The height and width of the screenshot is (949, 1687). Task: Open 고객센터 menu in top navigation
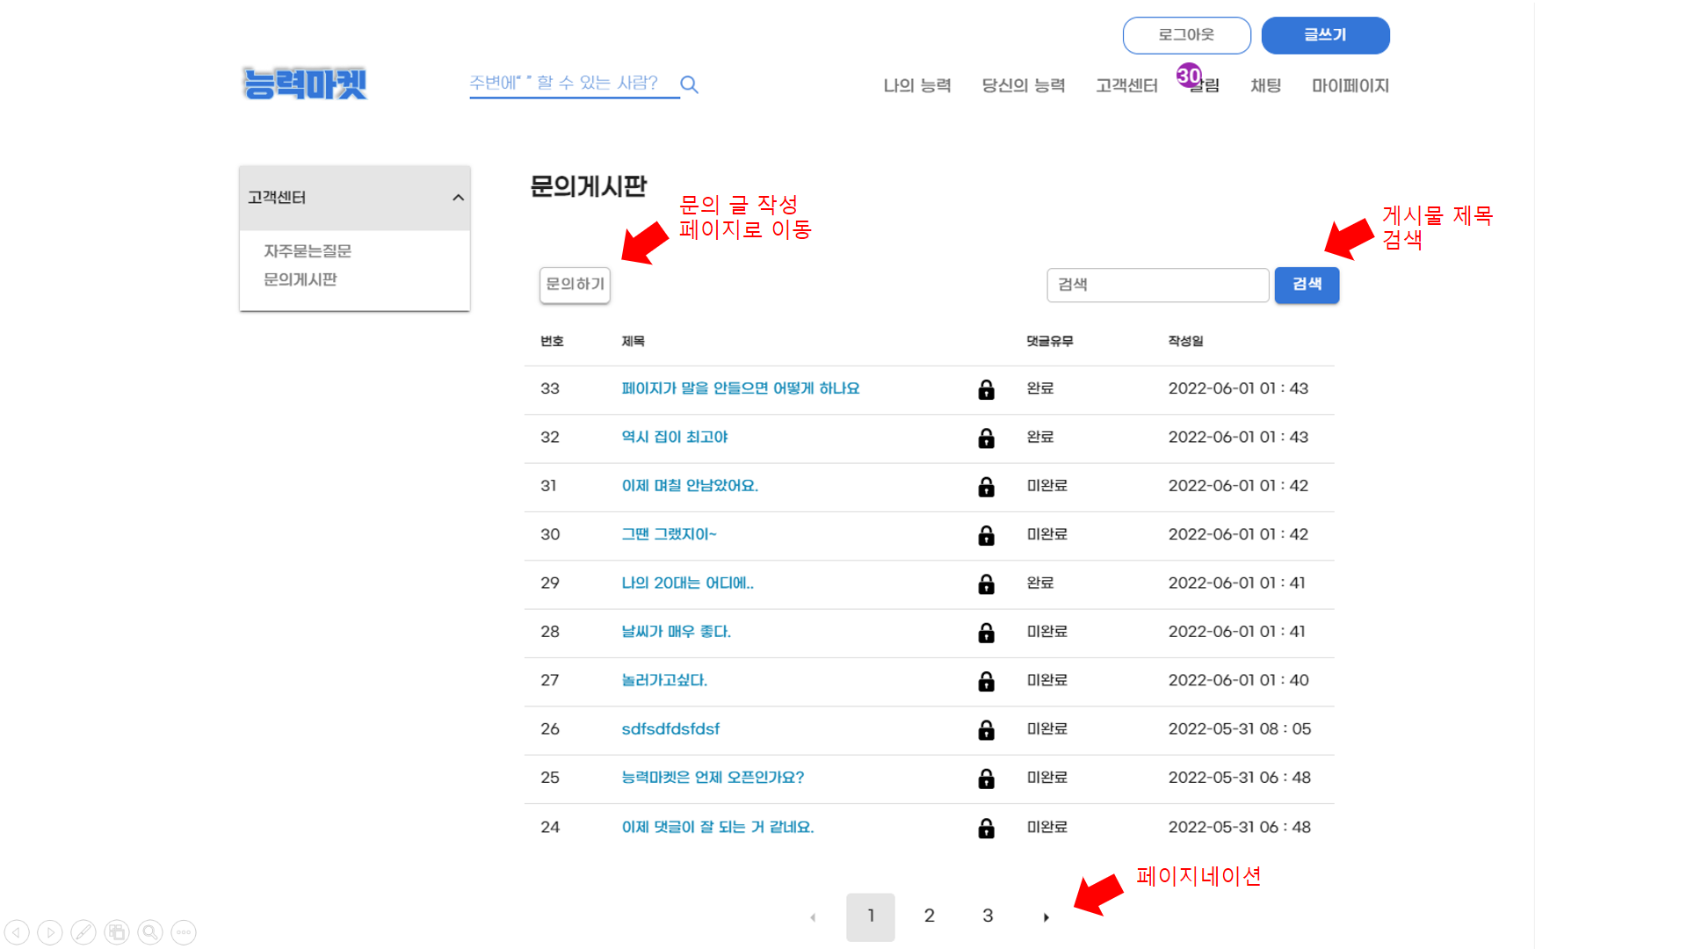(1126, 85)
